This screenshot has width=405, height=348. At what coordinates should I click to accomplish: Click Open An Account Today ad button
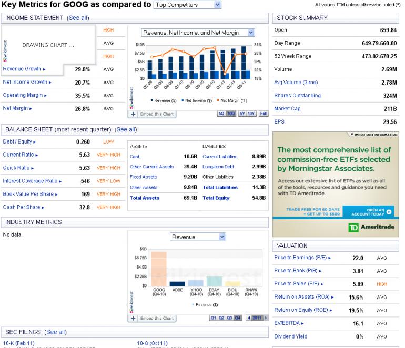(x=368, y=212)
